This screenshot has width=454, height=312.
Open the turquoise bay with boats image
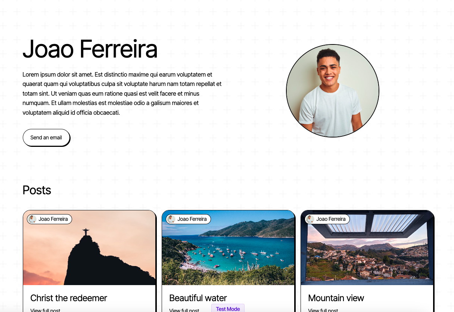click(228, 248)
